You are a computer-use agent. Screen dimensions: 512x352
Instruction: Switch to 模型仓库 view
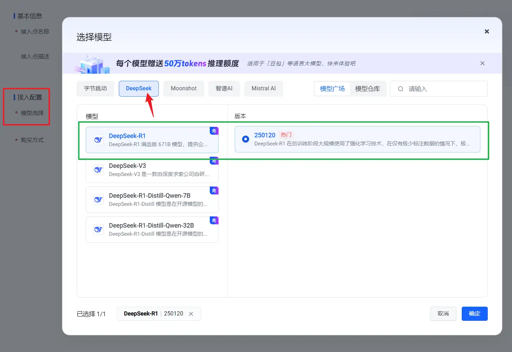coord(367,89)
